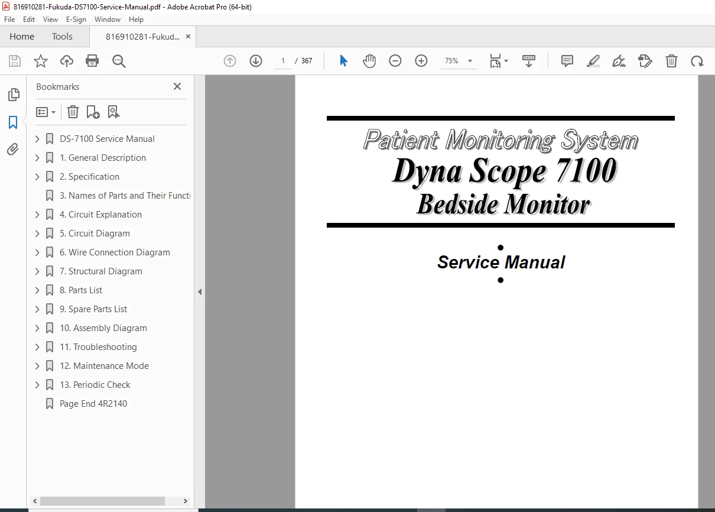Jump to 10. Assembly Diagram bookmark

[x=103, y=328]
